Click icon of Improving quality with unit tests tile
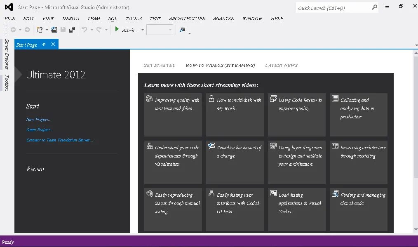Image resolution: width=418 pixels, height=247 pixels. [x=150, y=99]
